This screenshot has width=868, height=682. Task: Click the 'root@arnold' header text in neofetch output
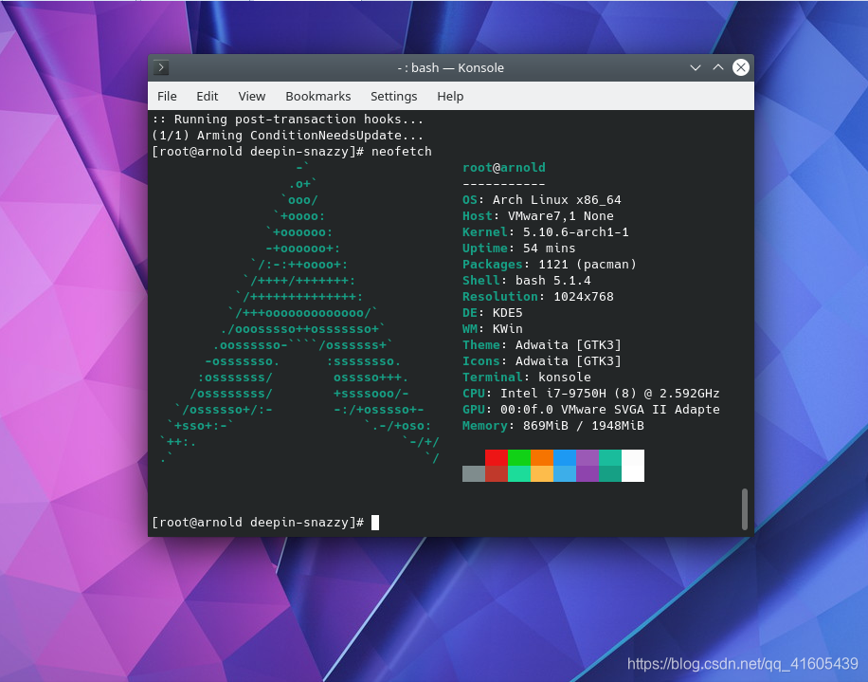click(504, 167)
